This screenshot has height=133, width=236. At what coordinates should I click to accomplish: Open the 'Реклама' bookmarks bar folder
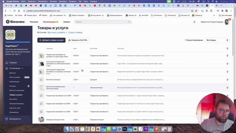[x=170, y=16]
